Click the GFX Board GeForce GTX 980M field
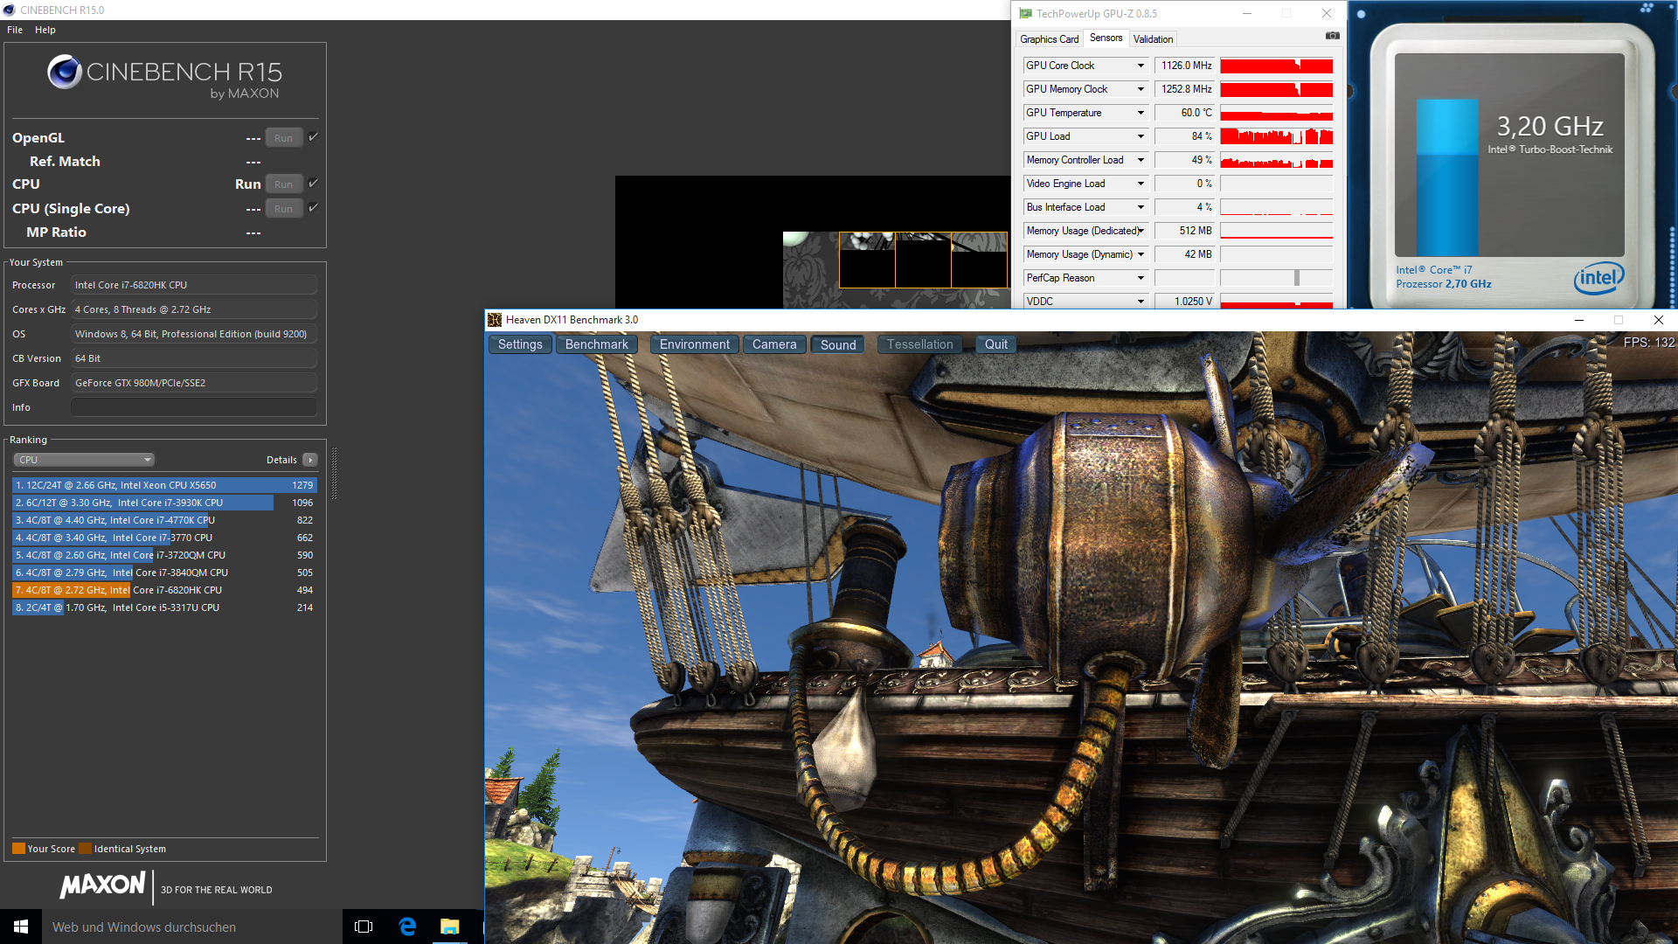 pyautogui.click(x=194, y=383)
